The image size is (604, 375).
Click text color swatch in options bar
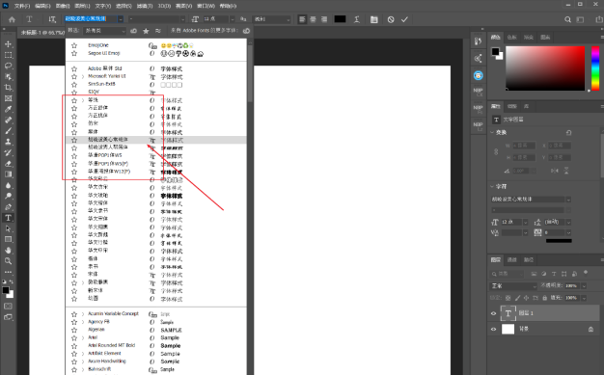(340, 19)
